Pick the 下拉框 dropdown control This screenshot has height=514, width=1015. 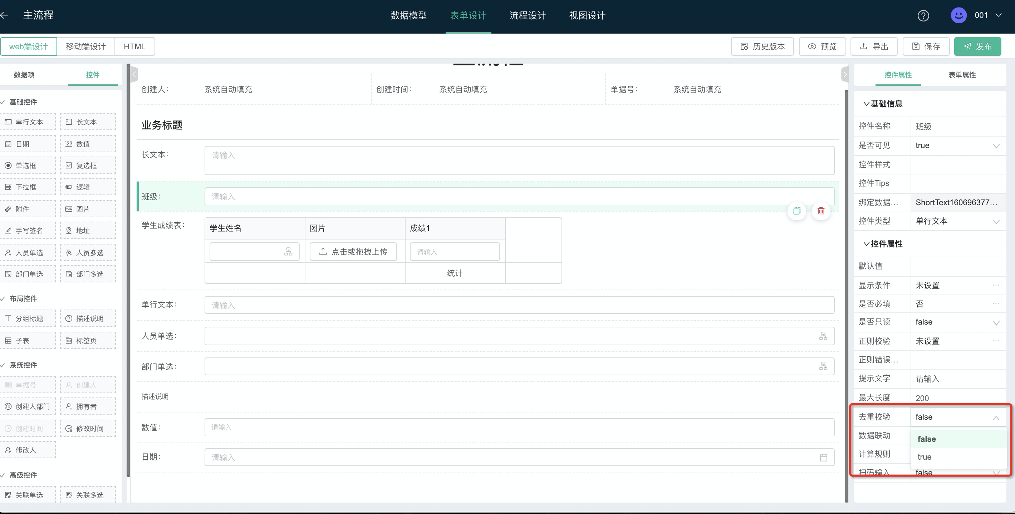[28, 187]
